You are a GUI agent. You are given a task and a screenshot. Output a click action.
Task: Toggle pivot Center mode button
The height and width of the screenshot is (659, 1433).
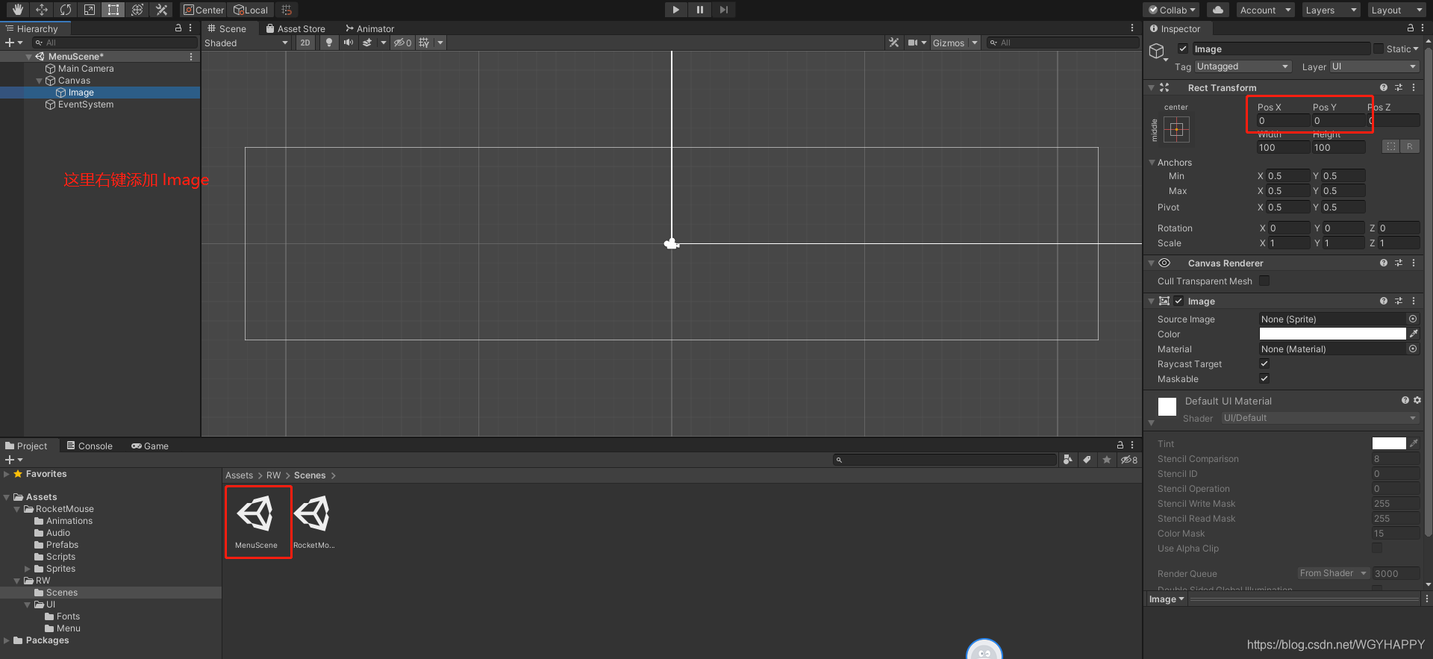[x=203, y=10]
